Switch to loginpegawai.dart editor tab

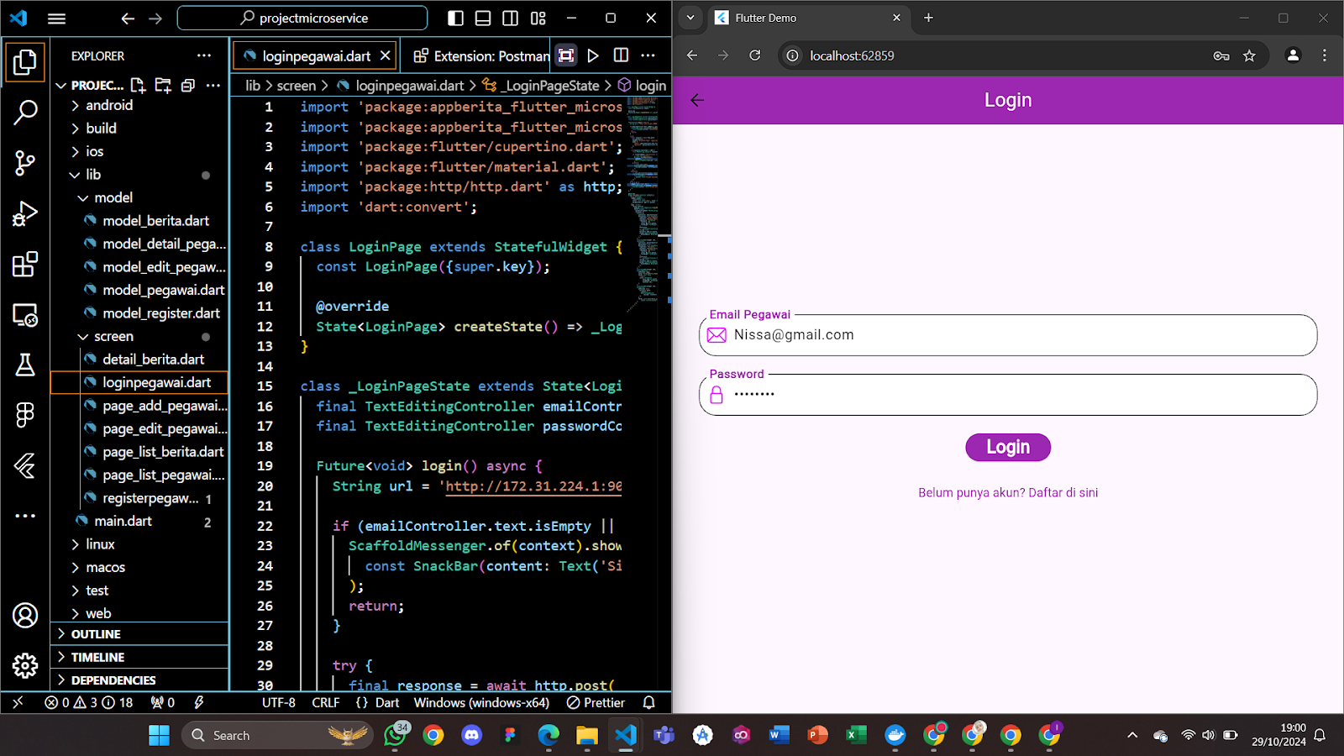coord(316,55)
